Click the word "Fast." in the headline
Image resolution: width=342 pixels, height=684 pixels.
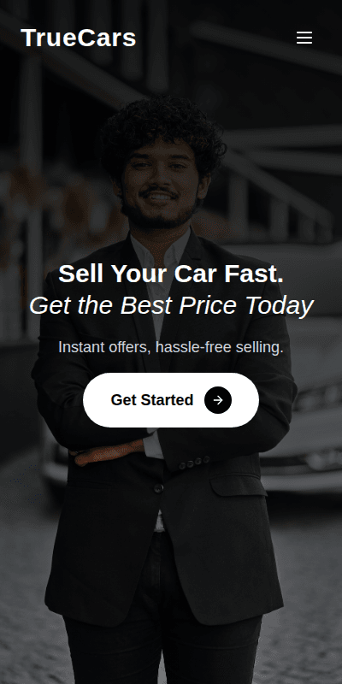[x=254, y=274]
